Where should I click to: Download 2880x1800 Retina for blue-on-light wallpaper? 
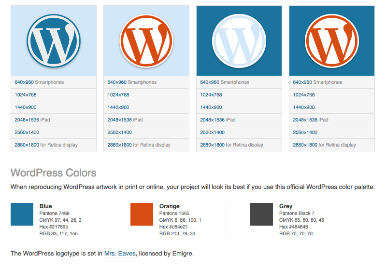tap(27, 145)
